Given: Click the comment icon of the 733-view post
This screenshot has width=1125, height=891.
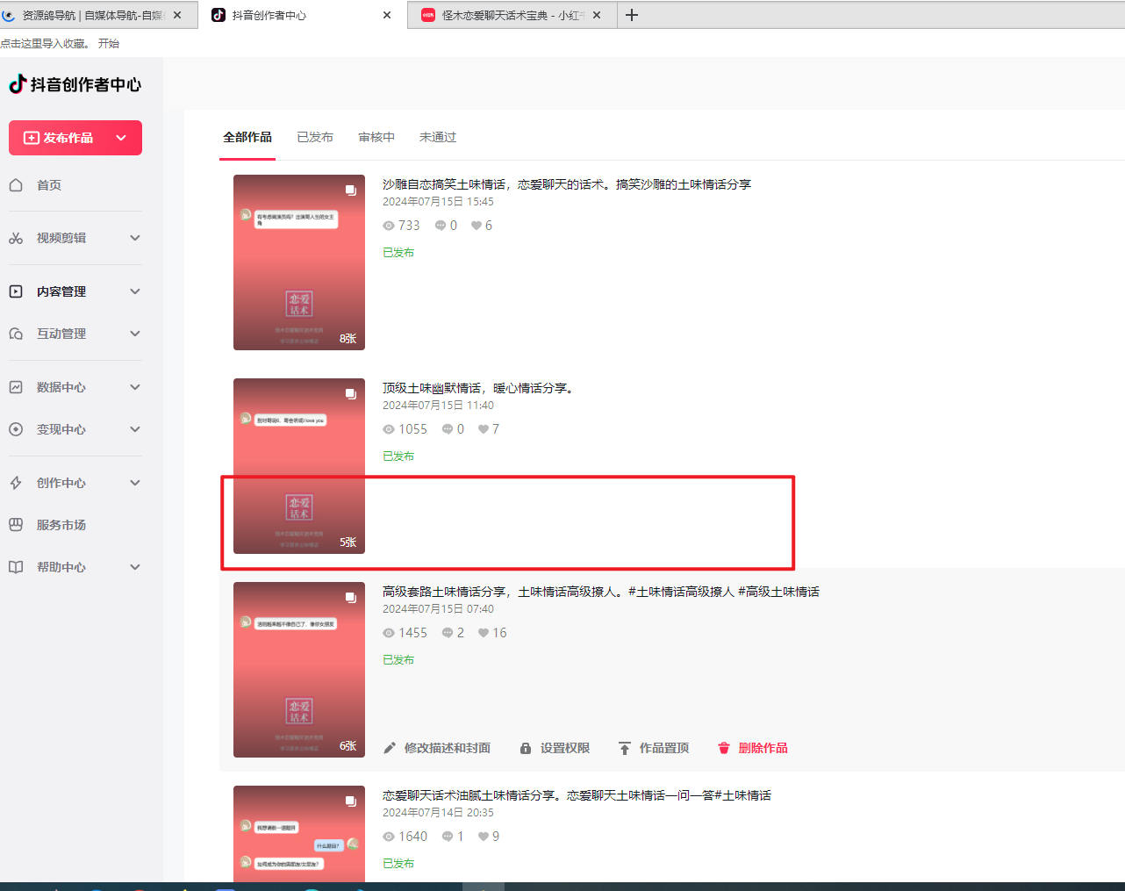Looking at the screenshot, I should coord(441,226).
